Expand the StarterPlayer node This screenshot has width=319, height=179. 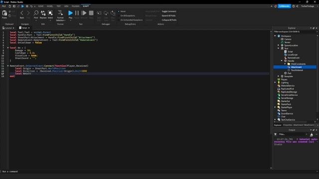click(275, 107)
